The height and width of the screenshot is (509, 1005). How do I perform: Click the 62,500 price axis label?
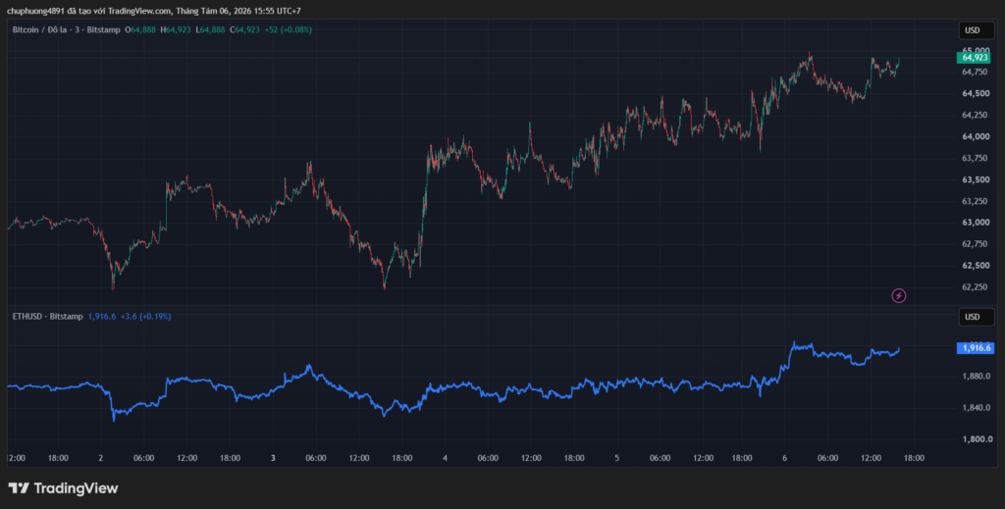point(975,265)
